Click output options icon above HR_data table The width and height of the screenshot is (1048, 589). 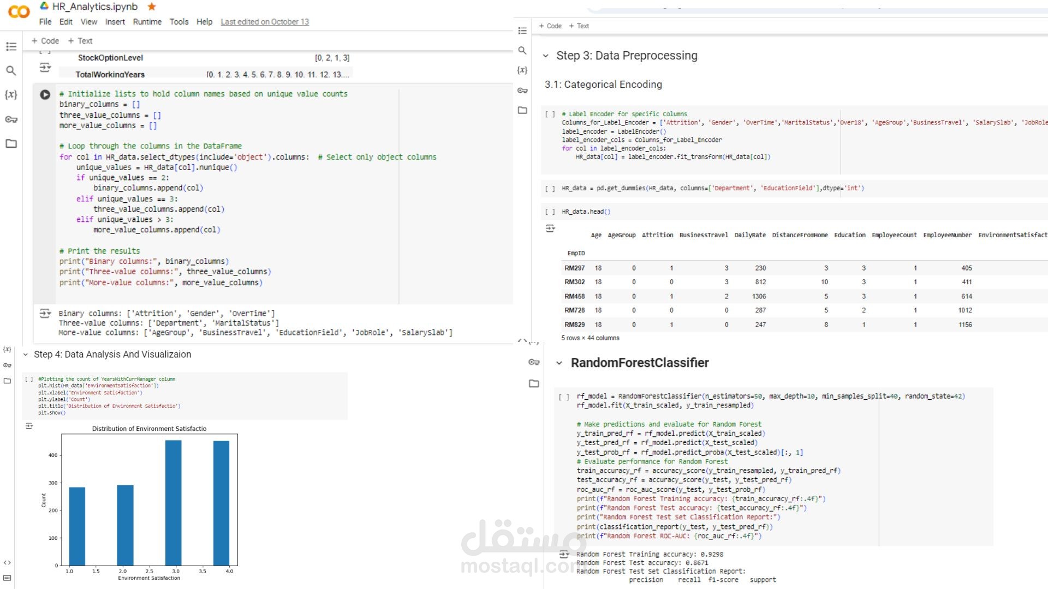[x=550, y=229]
